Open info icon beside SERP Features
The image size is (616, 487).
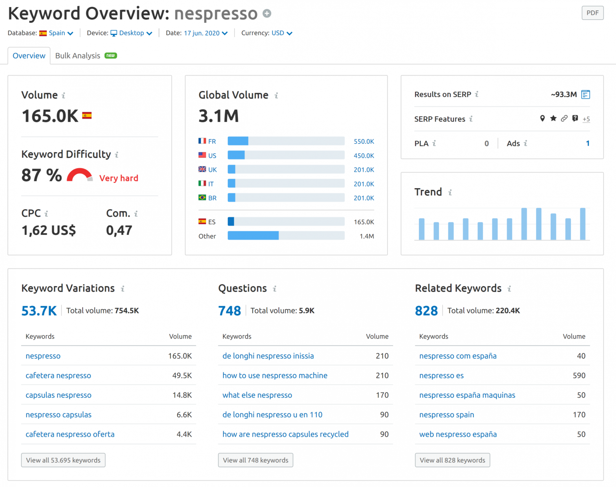(471, 119)
